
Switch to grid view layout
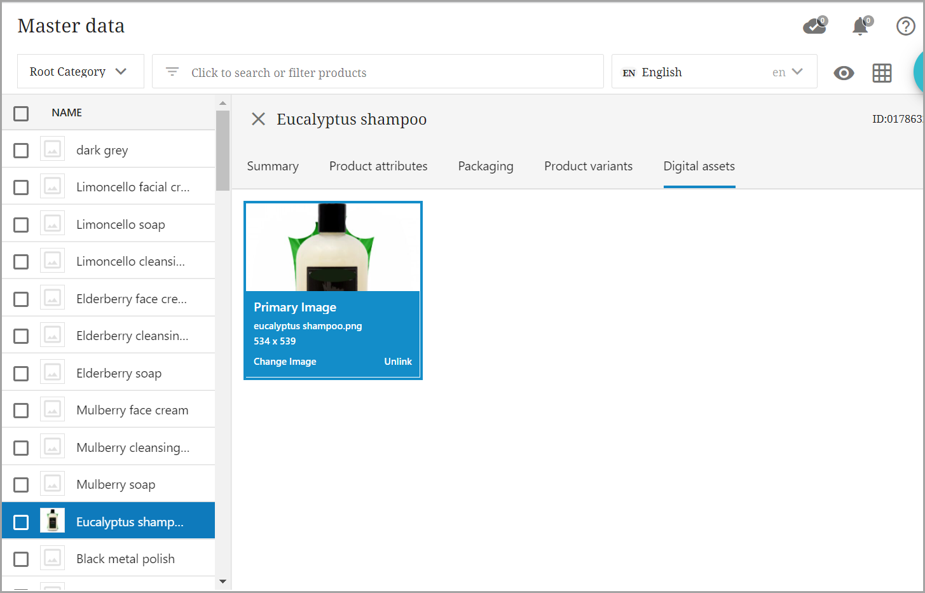[x=882, y=73]
